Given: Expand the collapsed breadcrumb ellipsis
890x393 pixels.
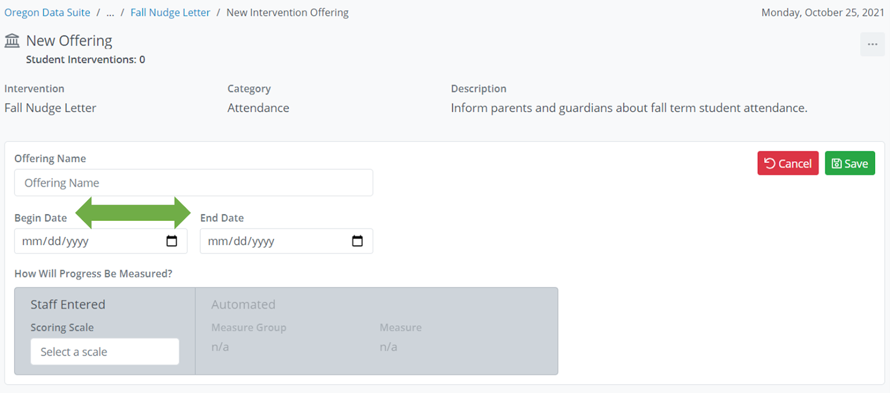Looking at the screenshot, I should pos(110,12).
